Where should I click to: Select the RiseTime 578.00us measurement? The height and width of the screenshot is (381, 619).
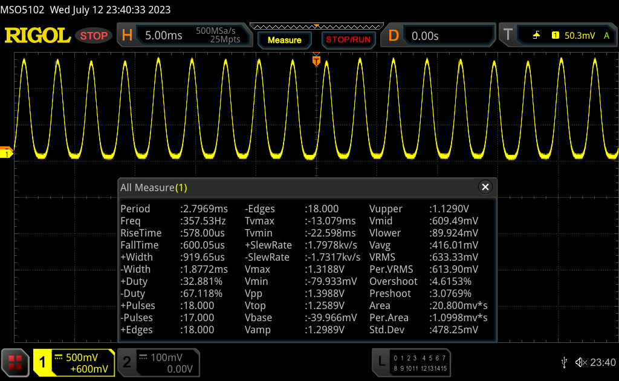(x=172, y=233)
